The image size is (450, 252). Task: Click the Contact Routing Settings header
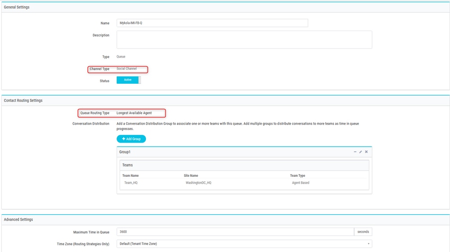tap(23, 100)
